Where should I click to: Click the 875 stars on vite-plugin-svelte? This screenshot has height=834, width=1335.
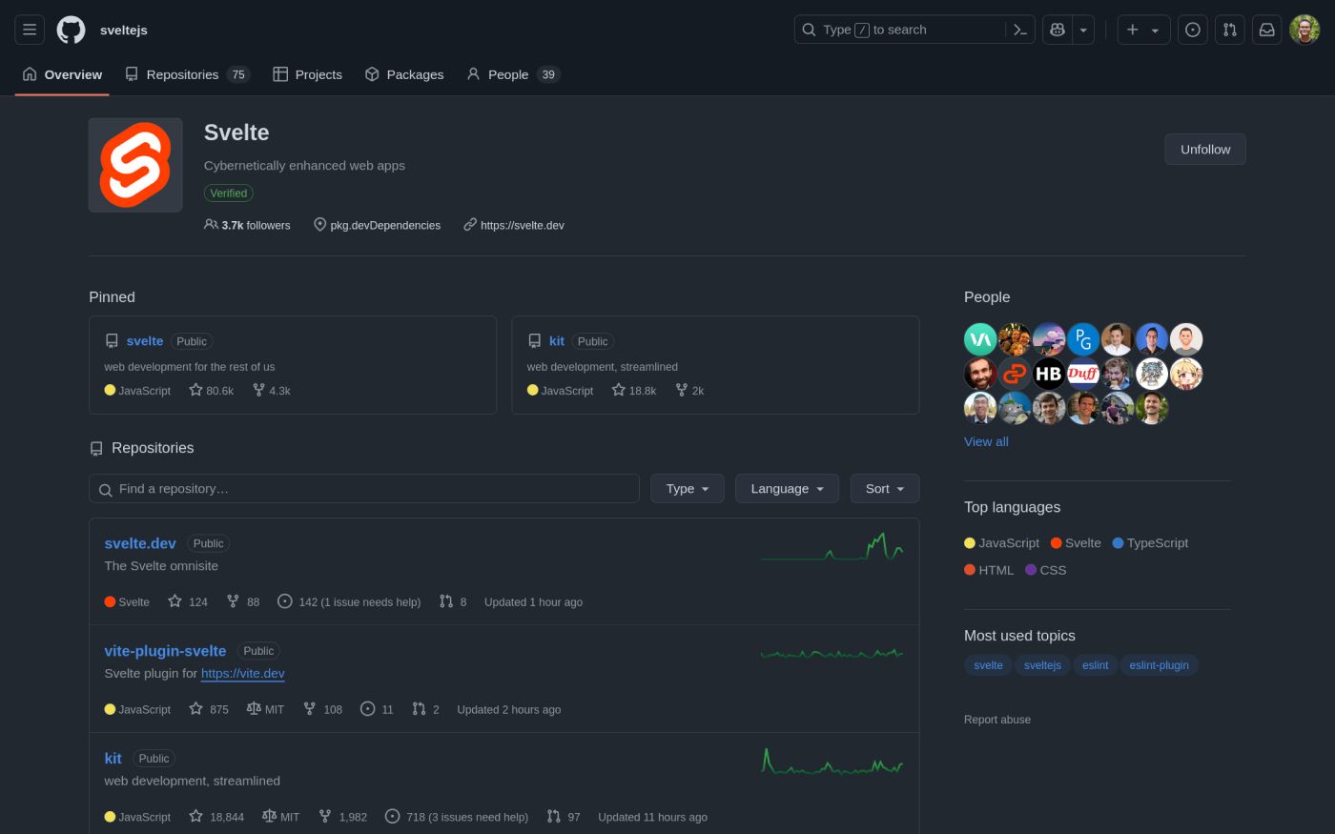(209, 709)
